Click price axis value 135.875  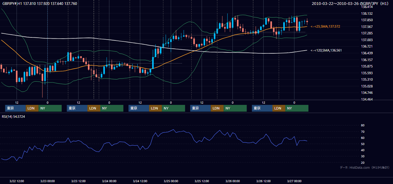pos(367,66)
